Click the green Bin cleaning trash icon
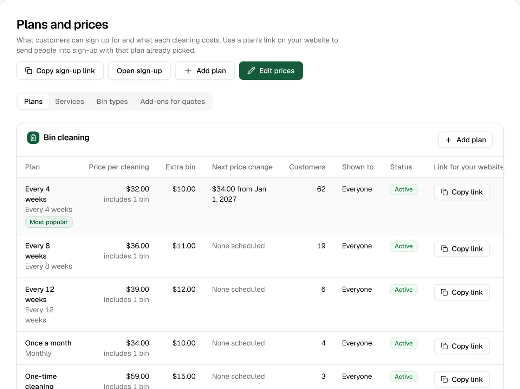 tap(33, 138)
